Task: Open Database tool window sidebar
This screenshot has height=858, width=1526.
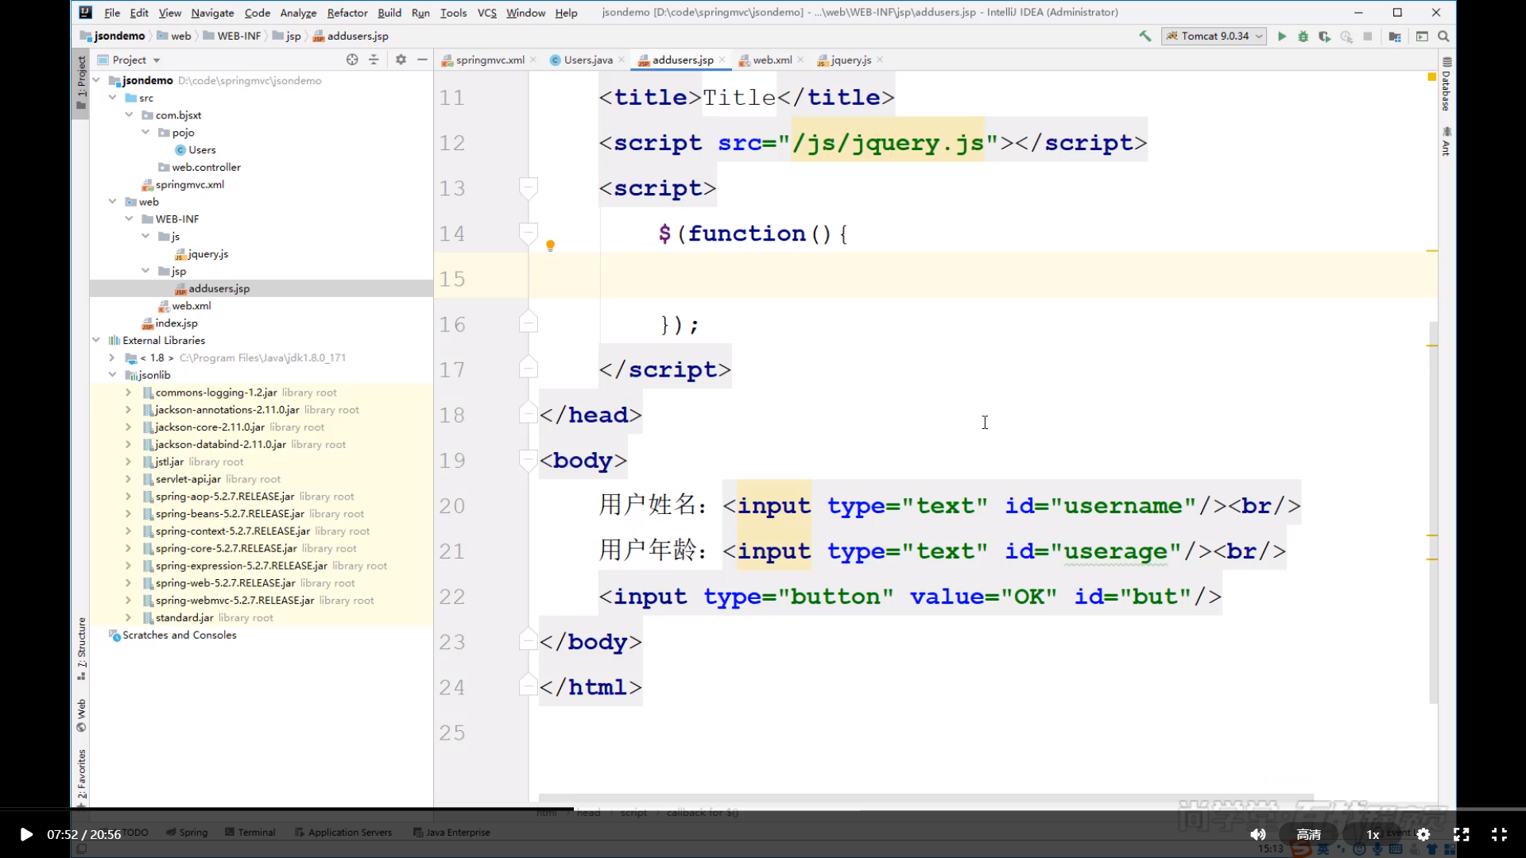Action: (1447, 84)
